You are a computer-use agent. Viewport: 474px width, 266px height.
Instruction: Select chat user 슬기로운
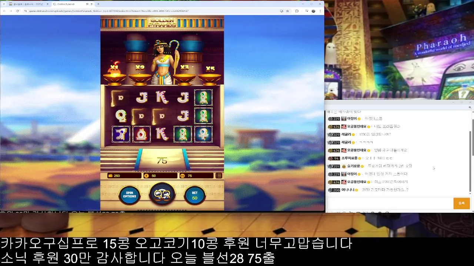pos(354,166)
